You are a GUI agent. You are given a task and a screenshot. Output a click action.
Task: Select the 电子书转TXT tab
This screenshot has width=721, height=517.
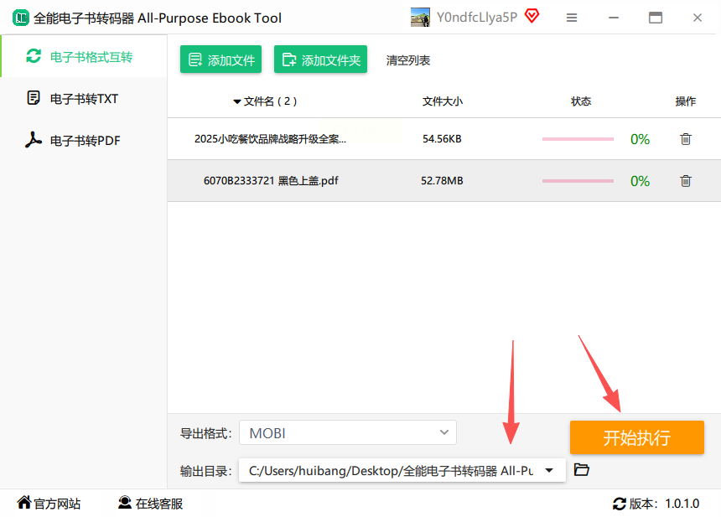pyautogui.click(x=84, y=98)
